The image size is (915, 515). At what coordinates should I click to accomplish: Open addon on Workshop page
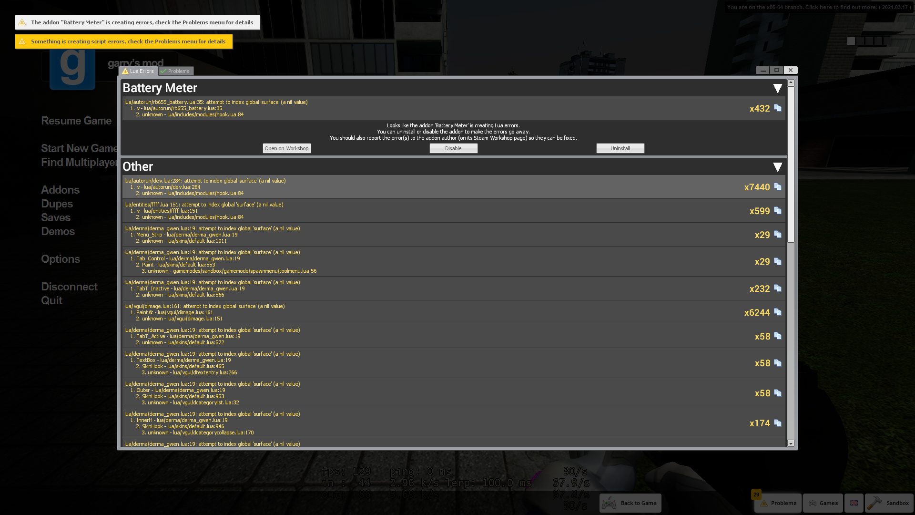pos(286,148)
